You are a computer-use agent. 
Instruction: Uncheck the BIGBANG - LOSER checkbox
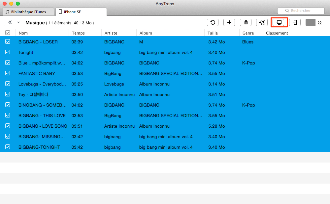point(8,41)
